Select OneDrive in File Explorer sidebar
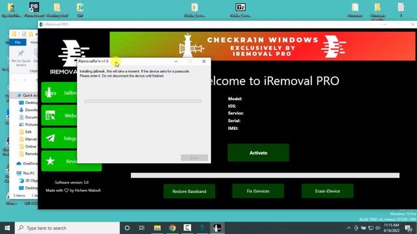The width and height of the screenshot is (417, 234). point(27,163)
